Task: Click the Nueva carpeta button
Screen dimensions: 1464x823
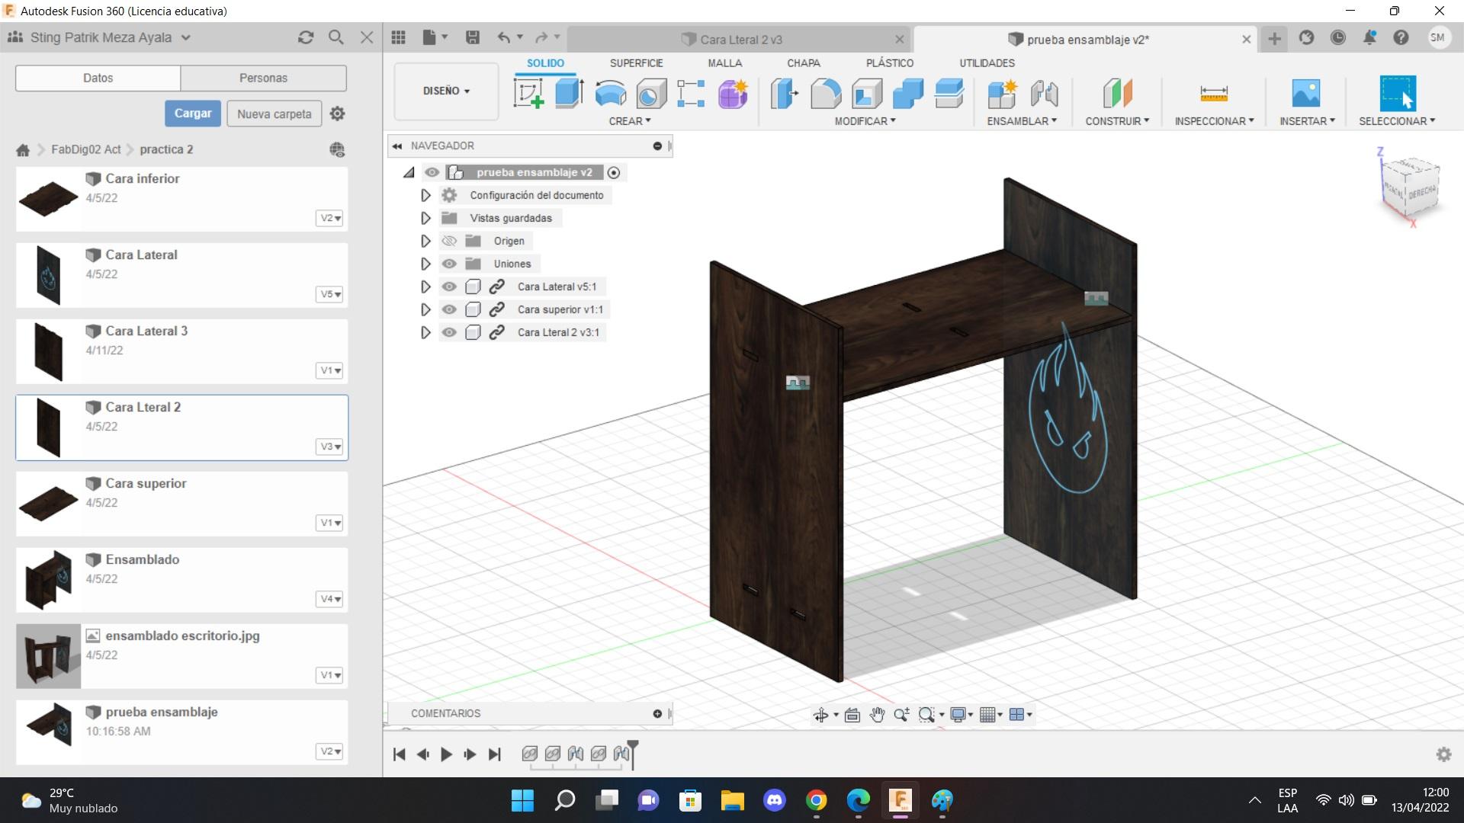Action: click(274, 114)
